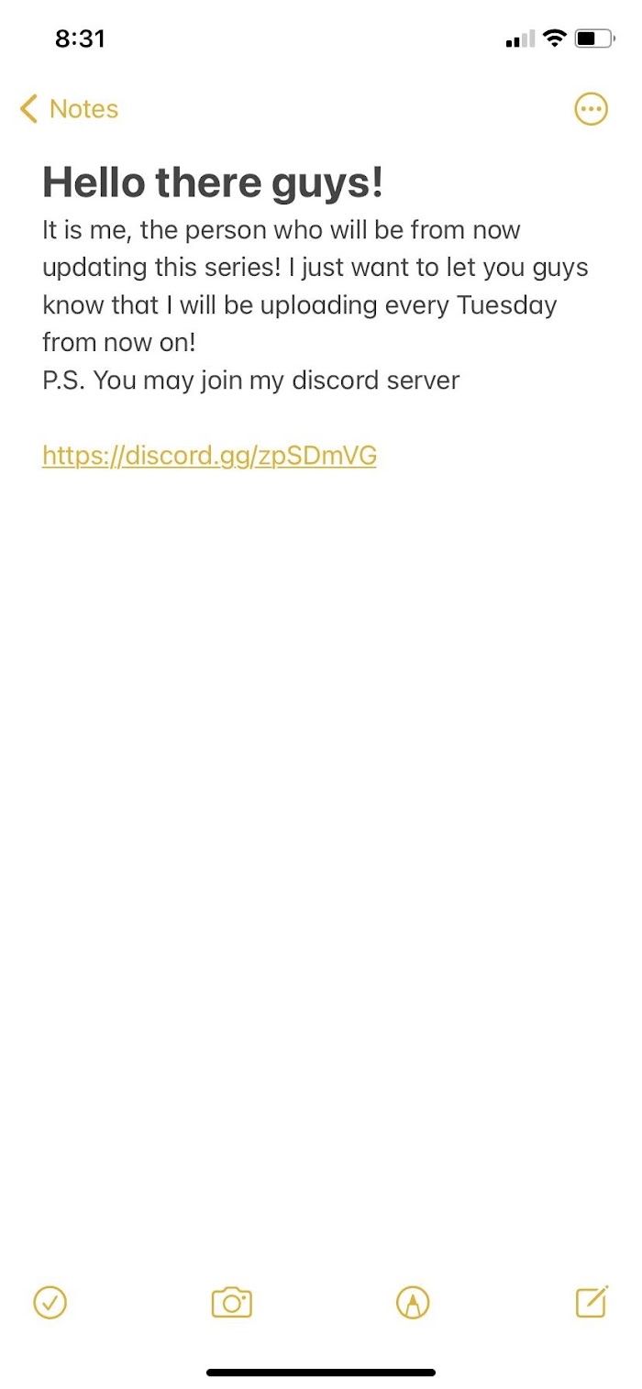
Task: Go back to the Notes list
Action: 69,109
